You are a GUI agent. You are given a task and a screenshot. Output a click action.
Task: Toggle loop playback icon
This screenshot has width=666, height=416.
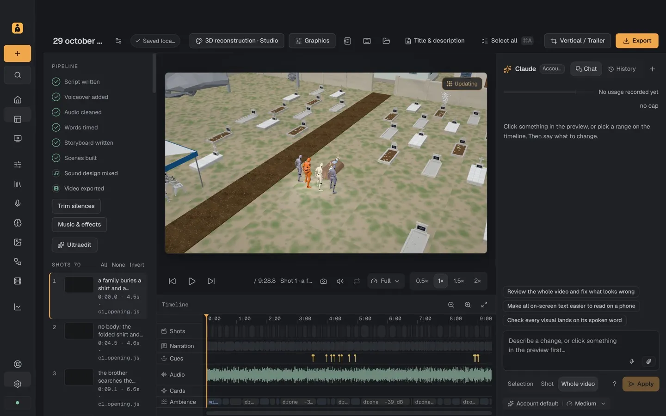point(357,281)
